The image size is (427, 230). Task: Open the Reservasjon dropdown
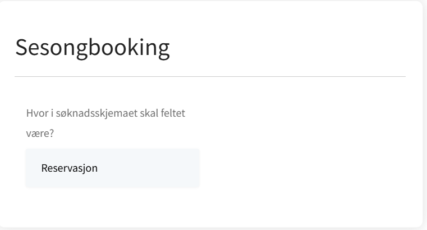pos(112,168)
